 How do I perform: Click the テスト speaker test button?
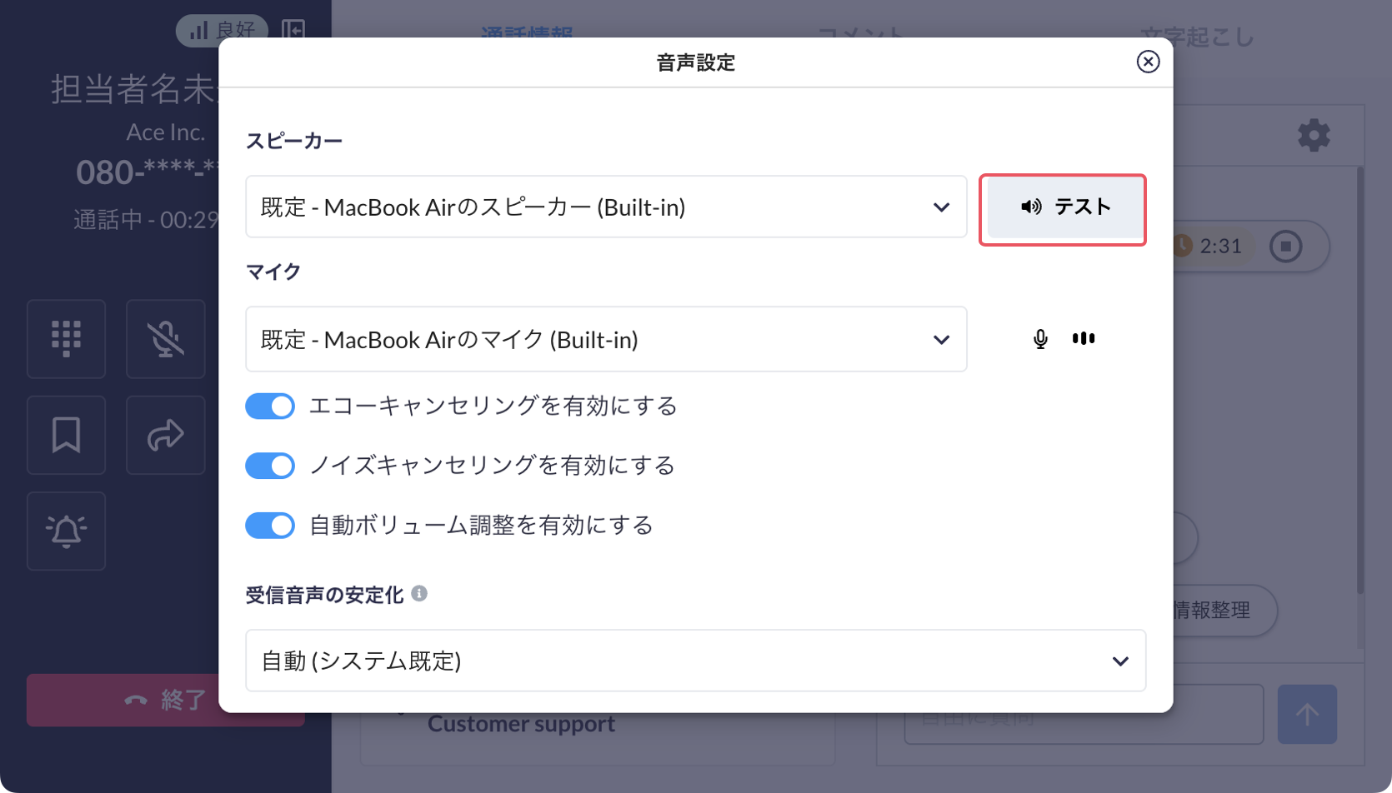pos(1063,207)
